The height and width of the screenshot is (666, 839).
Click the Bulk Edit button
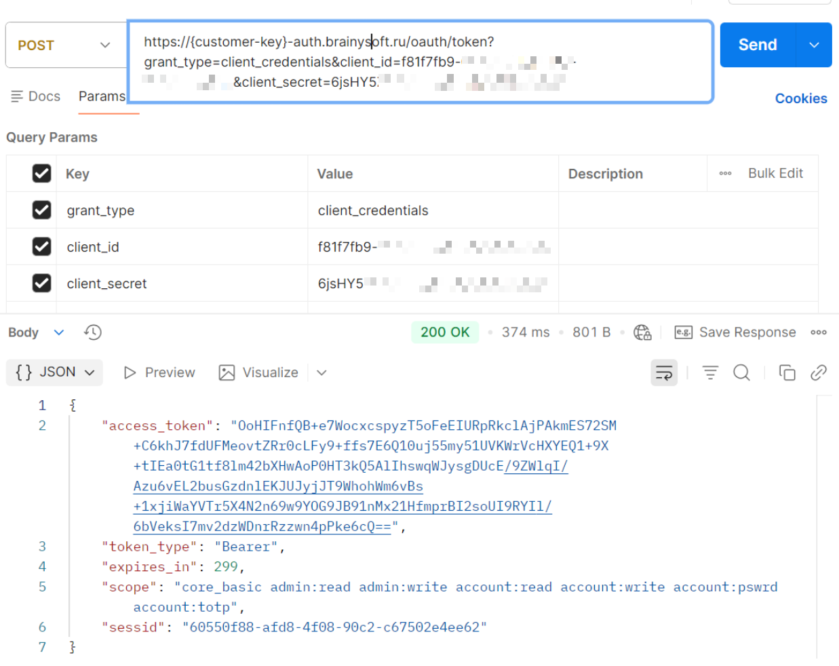pos(775,174)
